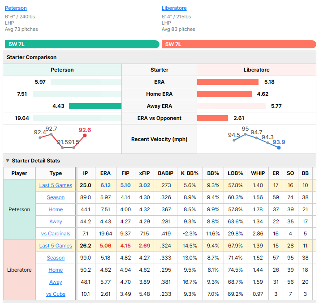Click the LOB% column header
Viewport: 319px width, 303px height.
[x=235, y=173]
